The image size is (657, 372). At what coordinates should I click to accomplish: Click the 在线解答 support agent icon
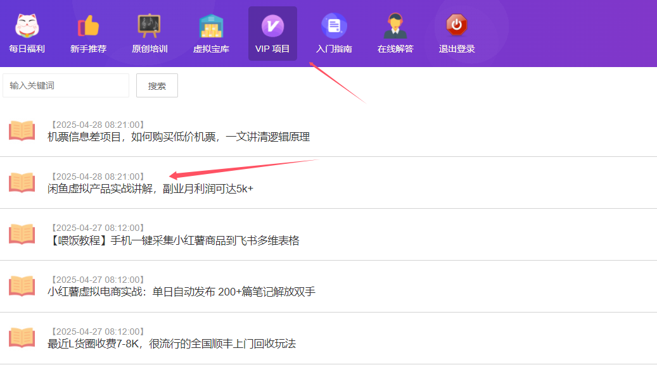pos(395,26)
